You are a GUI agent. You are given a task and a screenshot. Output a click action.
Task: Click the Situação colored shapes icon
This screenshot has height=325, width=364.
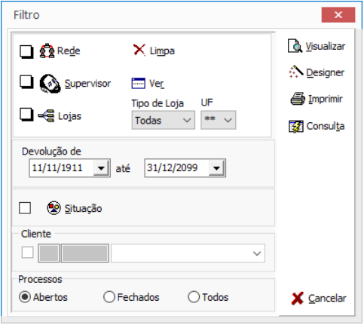54,208
